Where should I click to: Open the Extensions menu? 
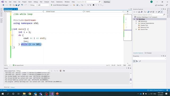[x=59, y=2]
